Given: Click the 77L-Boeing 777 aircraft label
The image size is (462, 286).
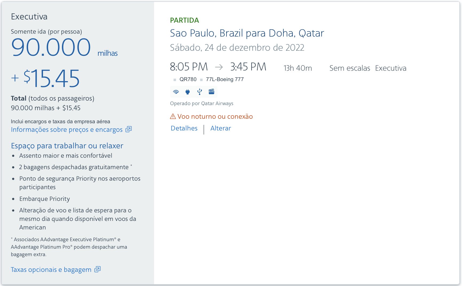Looking at the screenshot, I should 225,79.
